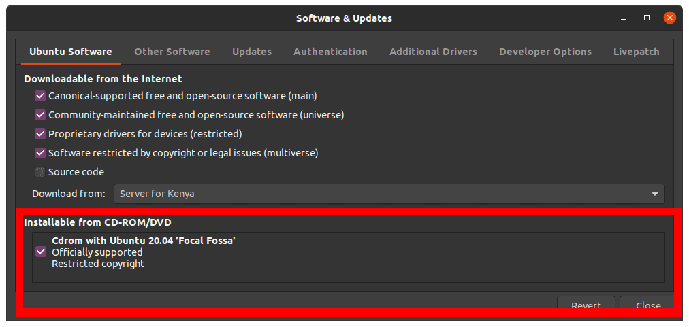Image resolution: width=689 pixels, height=327 pixels.
Task: Maximize the Software & Updates window
Action: click(x=647, y=18)
